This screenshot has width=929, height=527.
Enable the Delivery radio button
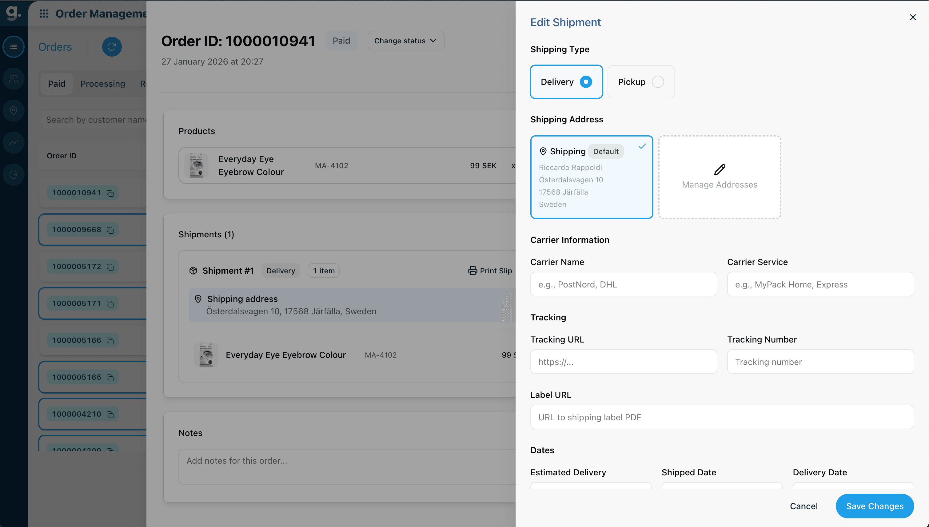click(x=586, y=81)
